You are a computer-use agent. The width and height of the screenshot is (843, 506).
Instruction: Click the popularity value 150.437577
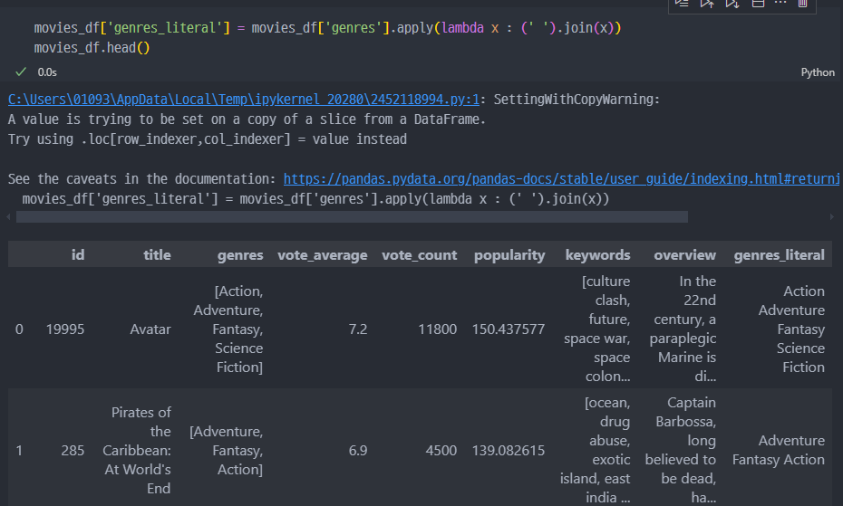coord(509,329)
